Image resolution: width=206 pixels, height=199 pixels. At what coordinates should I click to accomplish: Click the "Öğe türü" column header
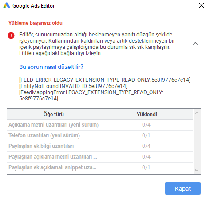pyautogui.click(x=54, y=114)
